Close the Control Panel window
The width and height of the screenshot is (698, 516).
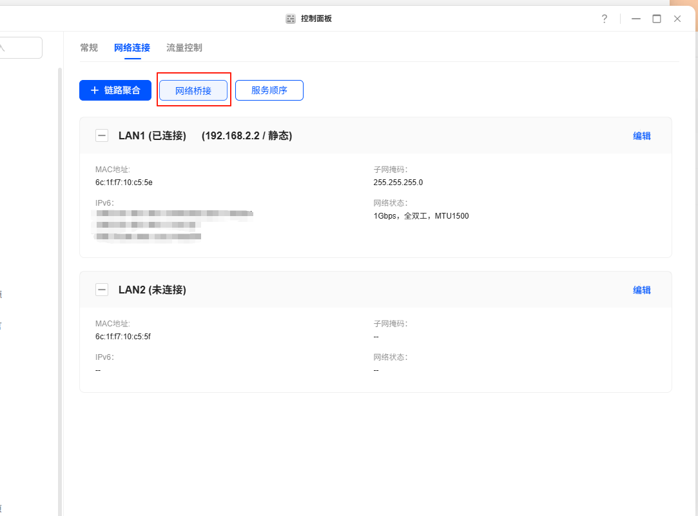click(x=677, y=19)
